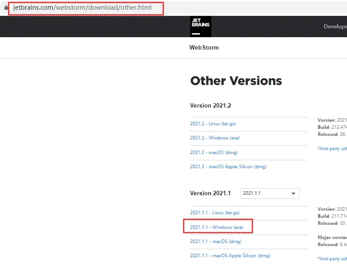The width and height of the screenshot is (347, 274).
Task: Open the 2021.1.1 version dropdown
Action: pyautogui.click(x=270, y=193)
